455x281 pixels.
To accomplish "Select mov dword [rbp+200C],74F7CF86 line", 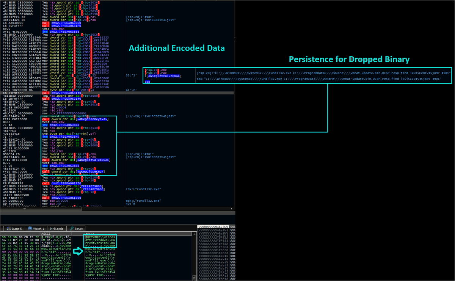I will click(75, 87).
